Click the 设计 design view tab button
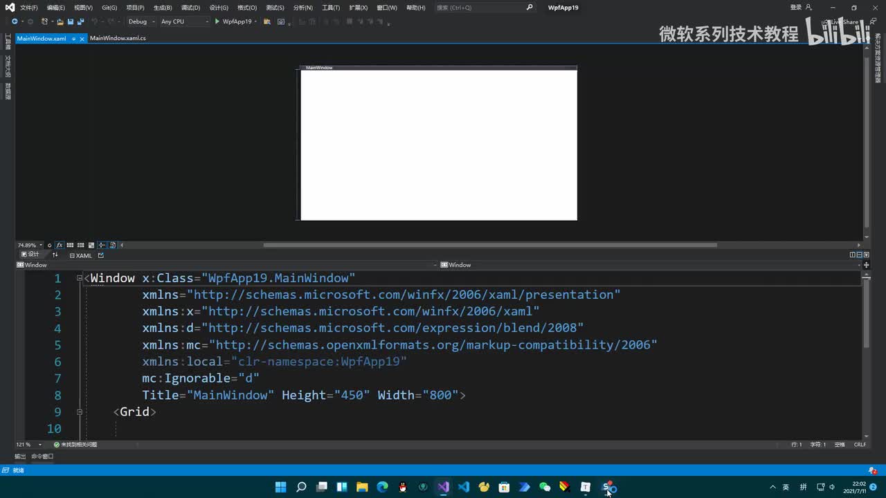The image size is (886, 498). pos(30,255)
